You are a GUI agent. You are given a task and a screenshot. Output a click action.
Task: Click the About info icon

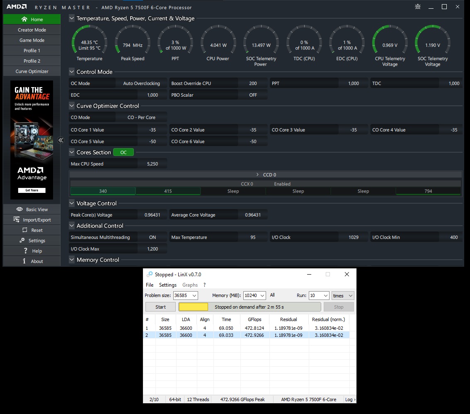point(24,261)
